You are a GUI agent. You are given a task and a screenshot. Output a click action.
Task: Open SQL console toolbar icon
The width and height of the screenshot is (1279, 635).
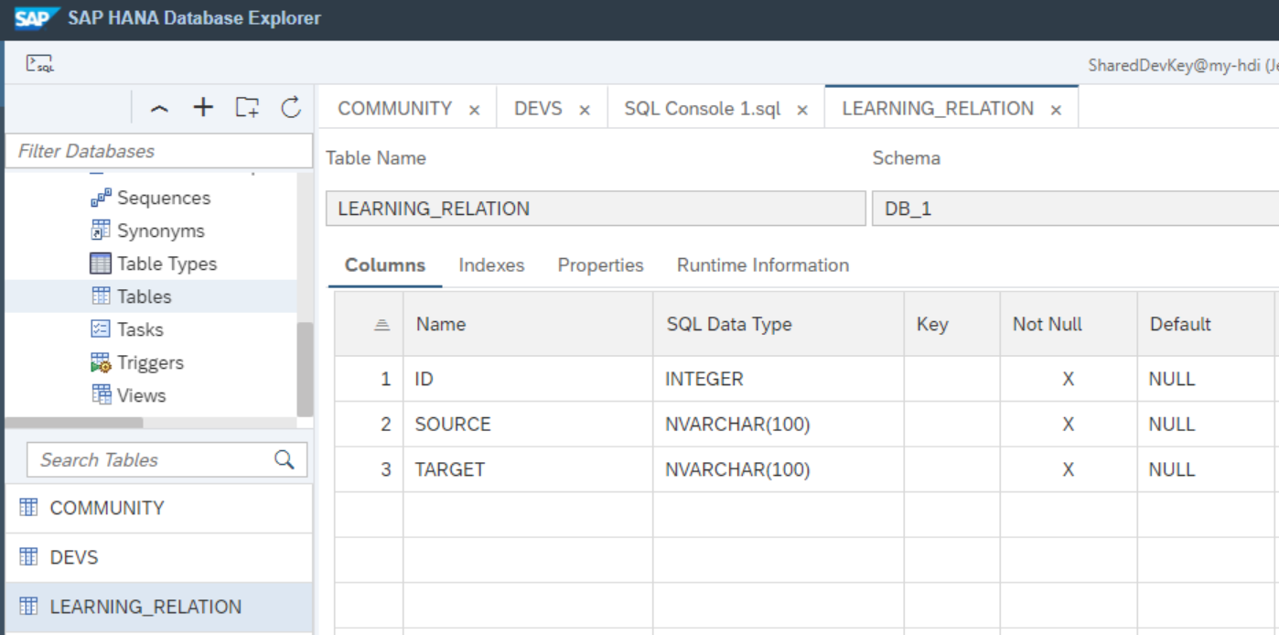tap(39, 64)
